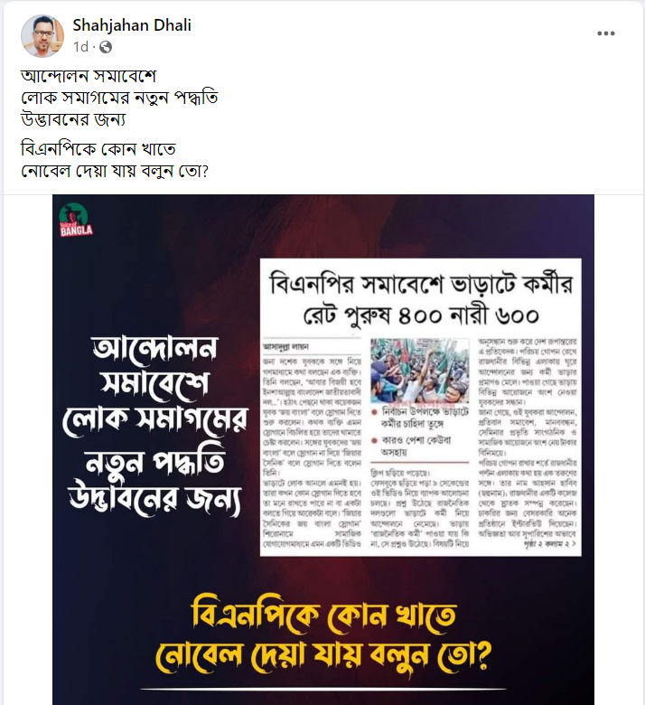Click the reporter byline in newspaper clipping
Viewport: 645px width, 705px height.
pyautogui.click(x=285, y=347)
